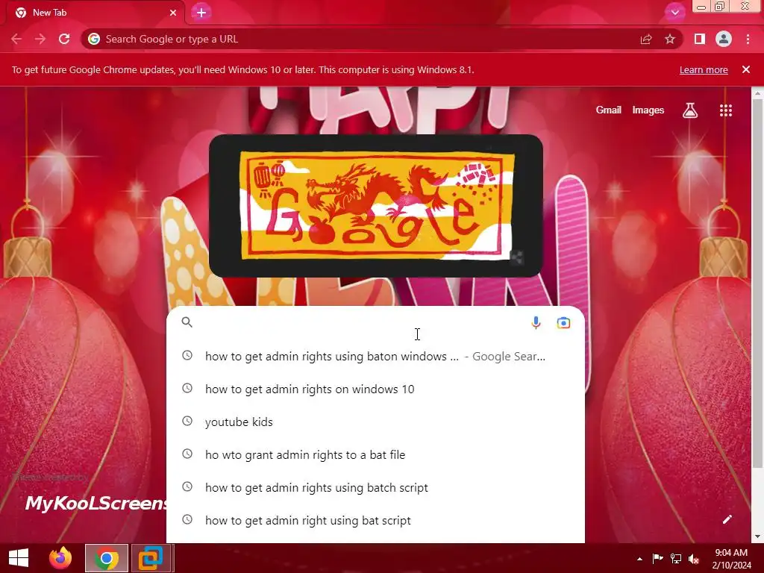This screenshot has width=764, height=573.
Task: Dismiss the Windows update infobar
Action: 746,69
